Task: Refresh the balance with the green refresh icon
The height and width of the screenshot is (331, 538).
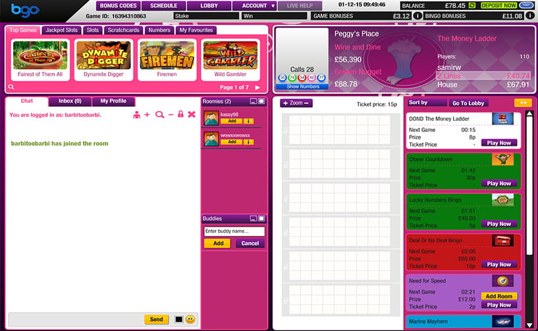Action: 472,5
